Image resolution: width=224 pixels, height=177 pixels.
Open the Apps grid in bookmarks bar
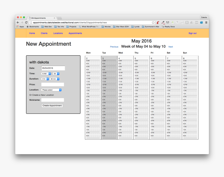[20, 26]
